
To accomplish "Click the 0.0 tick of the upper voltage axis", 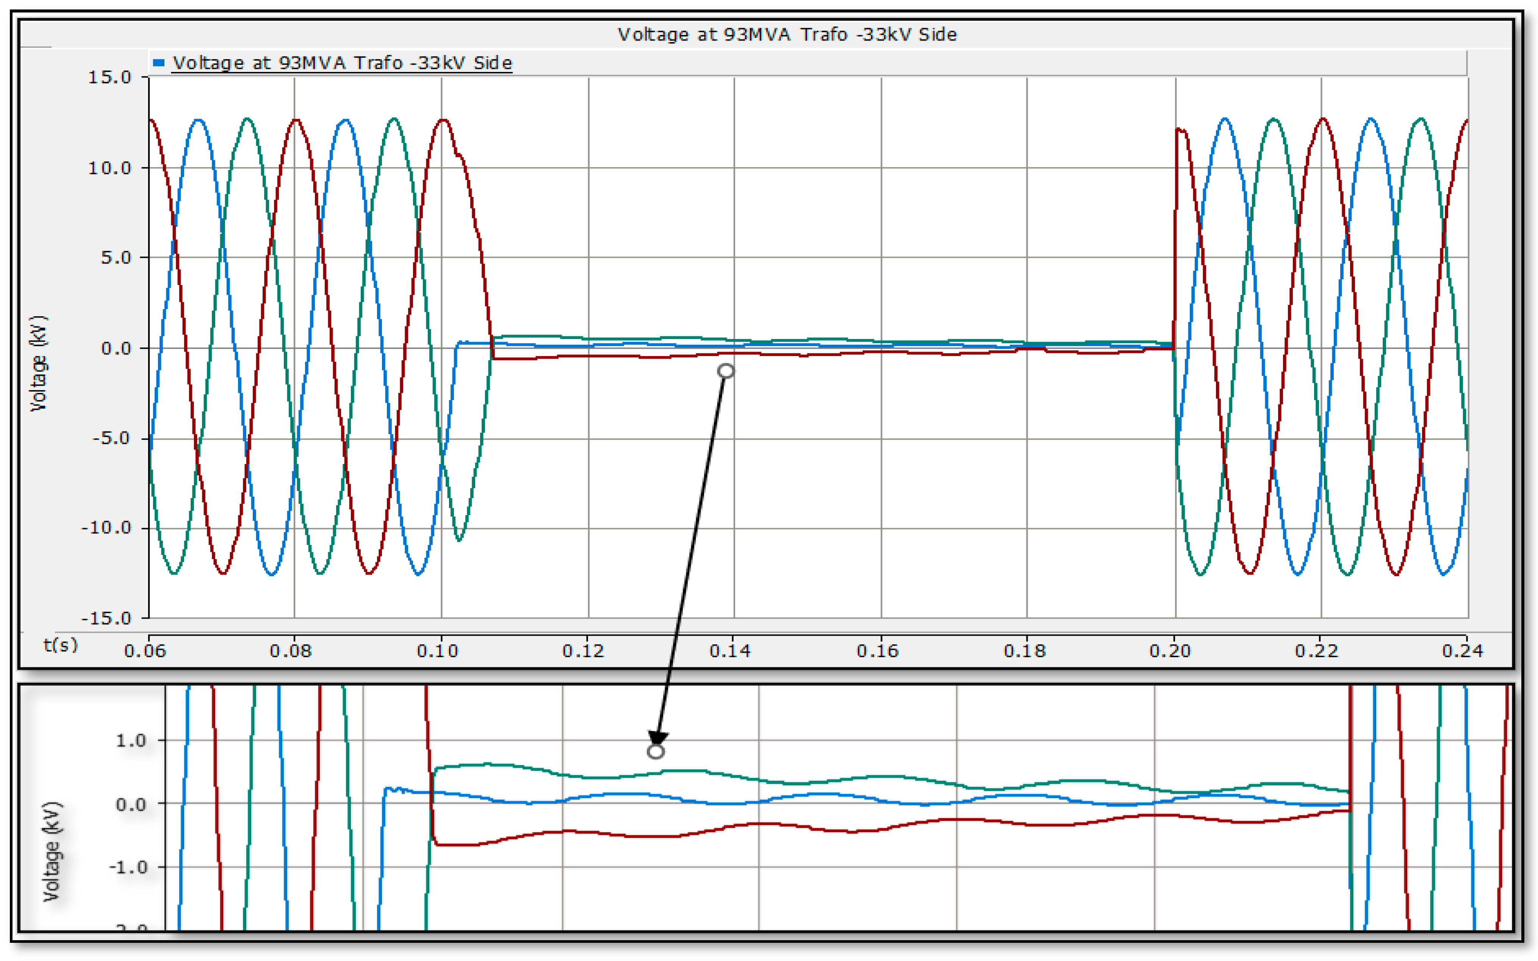I will pyautogui.click(x=116, y=348).
